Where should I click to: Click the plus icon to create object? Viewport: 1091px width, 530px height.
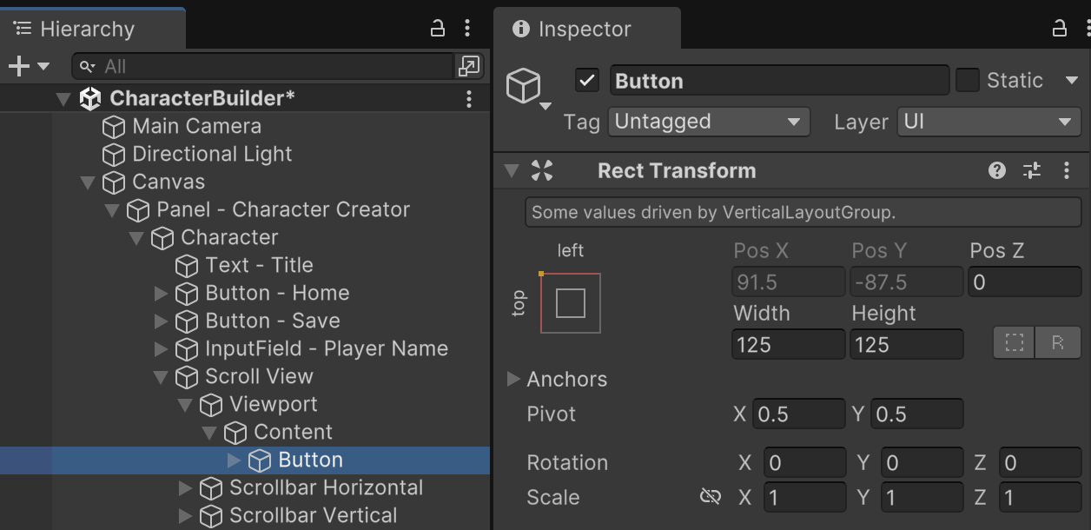pos(18,66)
